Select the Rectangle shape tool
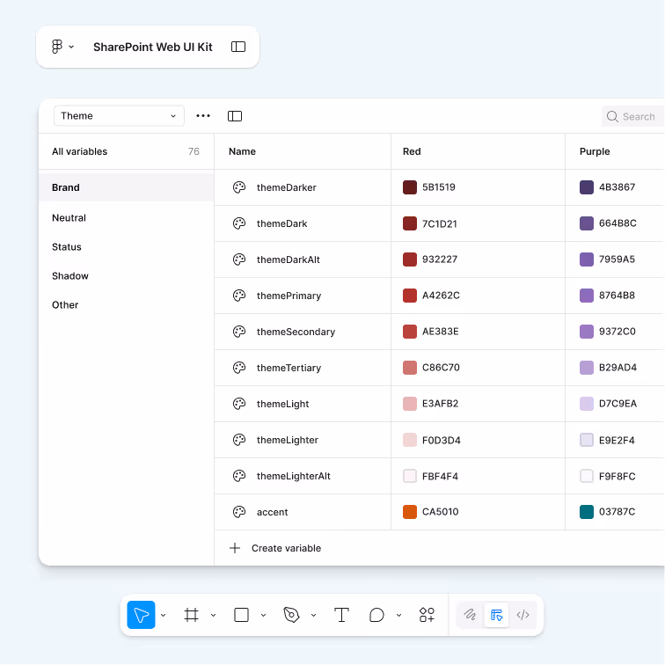Image resolution: width=665 pixels, height=665 pixels. pos(241,615)
